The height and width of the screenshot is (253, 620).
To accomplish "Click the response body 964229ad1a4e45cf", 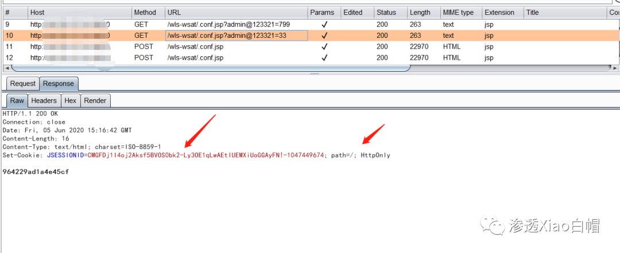I will point(36,172).
